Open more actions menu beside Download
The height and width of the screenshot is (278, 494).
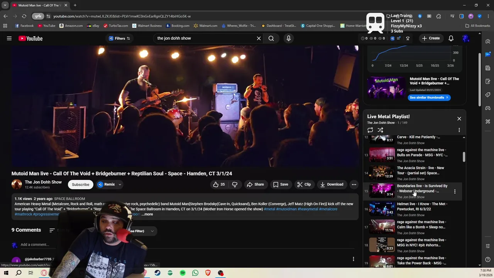pos(354,185)
